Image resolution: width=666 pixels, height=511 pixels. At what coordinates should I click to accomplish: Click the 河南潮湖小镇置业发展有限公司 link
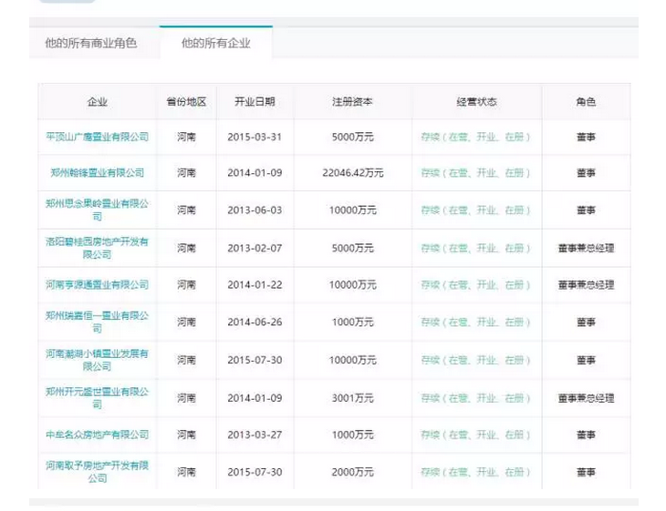tap(97, 359)
